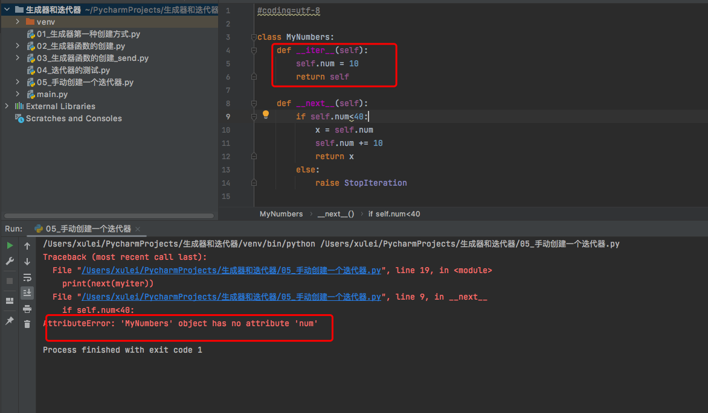Go down the stack trace arrow
Image resolution: width=708 pixels, height=413 pixels.
tap(27, 262)
